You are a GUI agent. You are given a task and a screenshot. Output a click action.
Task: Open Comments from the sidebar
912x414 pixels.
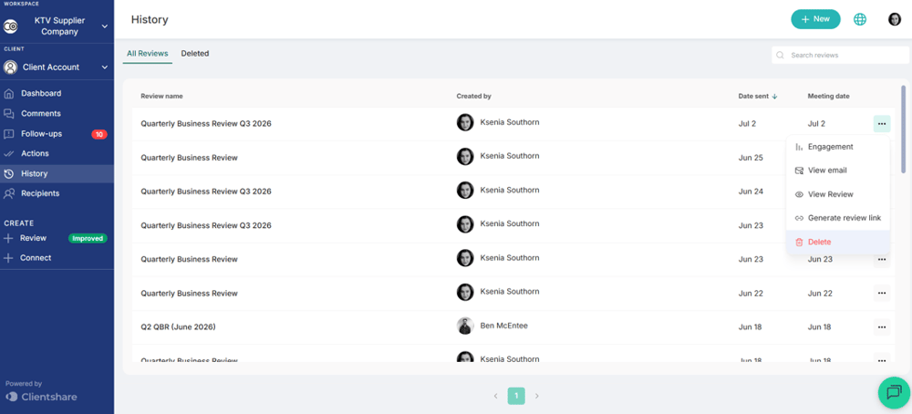pos(41,113)
